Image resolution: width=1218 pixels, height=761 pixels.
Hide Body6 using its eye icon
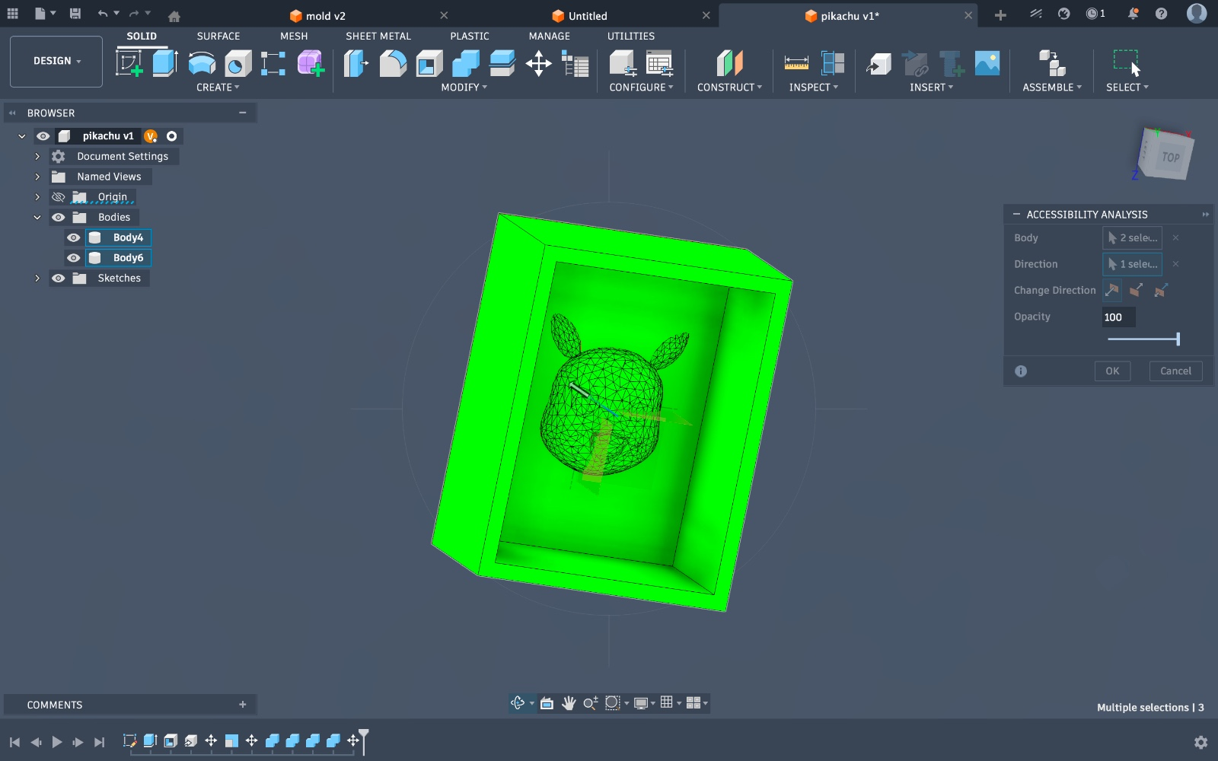pyautogui.click(x=73, y=258)
